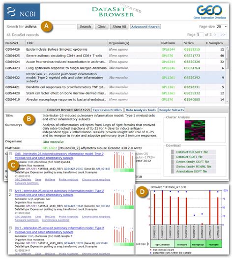Click Mus musculus link in Organism field
The image size is (233, 259).
(53, 142)
